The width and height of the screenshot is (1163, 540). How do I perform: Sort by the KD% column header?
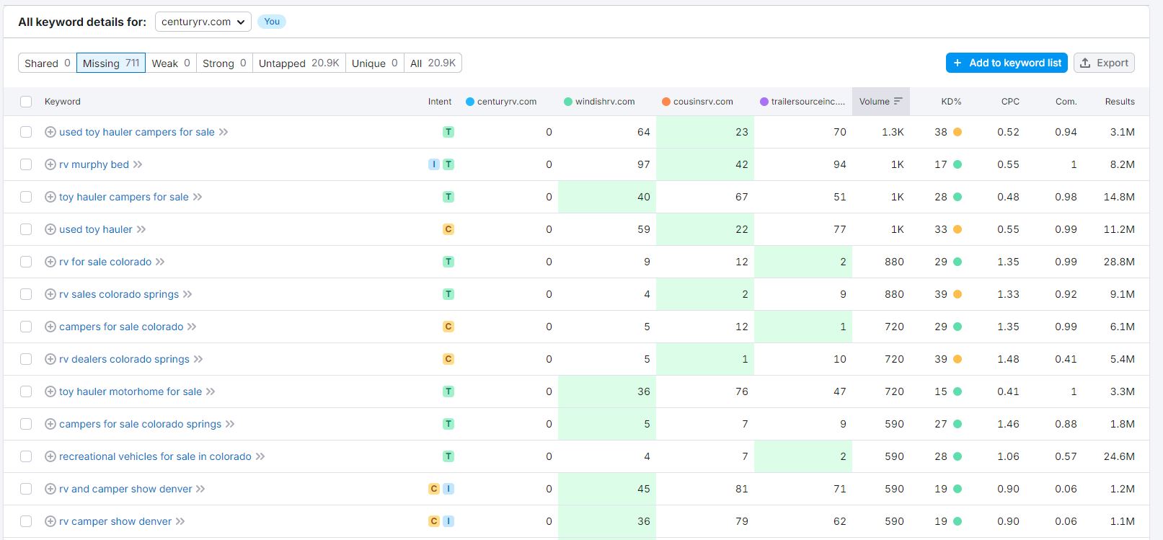click(951, 102)
